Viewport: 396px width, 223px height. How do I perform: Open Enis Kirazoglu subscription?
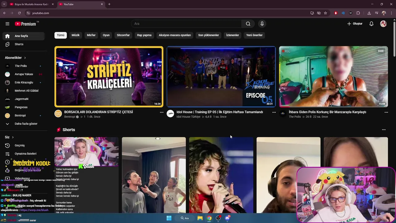point(24,82)
